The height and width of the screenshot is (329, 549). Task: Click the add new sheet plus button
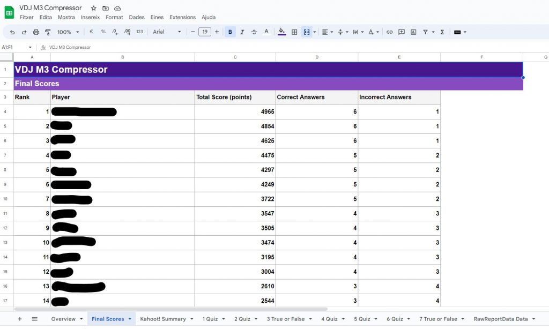point(20,319)
